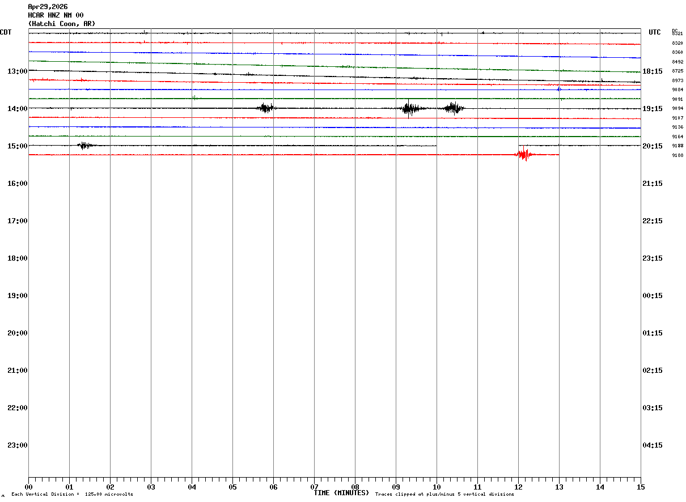This screenshot has height=502, width=686.
Task: Click the DC offset value 8973
Action: coord(677,80)
